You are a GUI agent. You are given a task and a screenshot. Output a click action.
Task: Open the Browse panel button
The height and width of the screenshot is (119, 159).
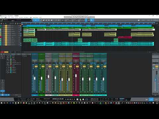[156, 99]
